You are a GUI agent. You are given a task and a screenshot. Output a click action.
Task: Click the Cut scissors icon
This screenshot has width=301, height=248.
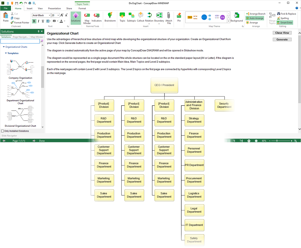click(12, 14)
